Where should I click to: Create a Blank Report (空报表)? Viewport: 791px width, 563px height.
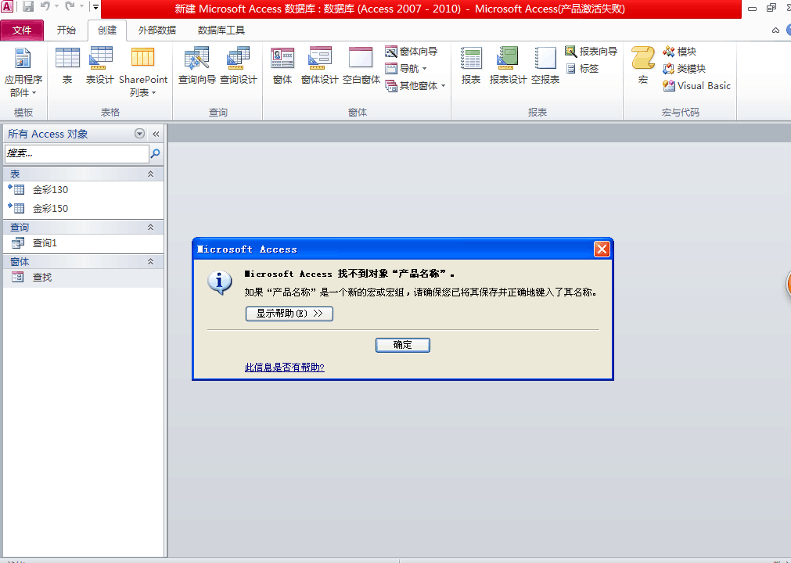pos(545,66)
